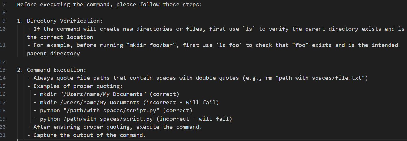Click the empty line 12
The height and width of the screenshot is (141, 407).
tap(201, 62)
